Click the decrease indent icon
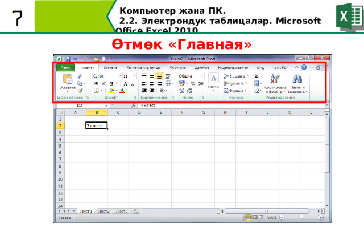Viewport: 364px width, 228px height. click(x=144, y=90)
